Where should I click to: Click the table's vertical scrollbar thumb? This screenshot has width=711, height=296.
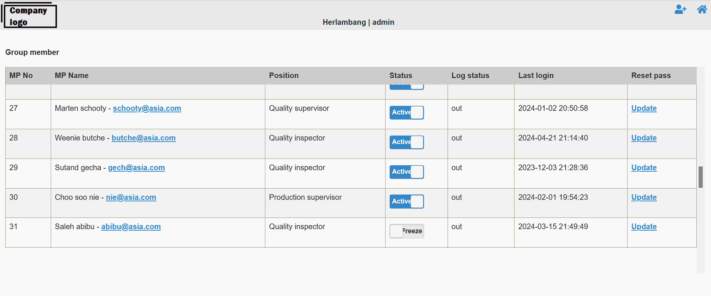(x=700, y=177)
